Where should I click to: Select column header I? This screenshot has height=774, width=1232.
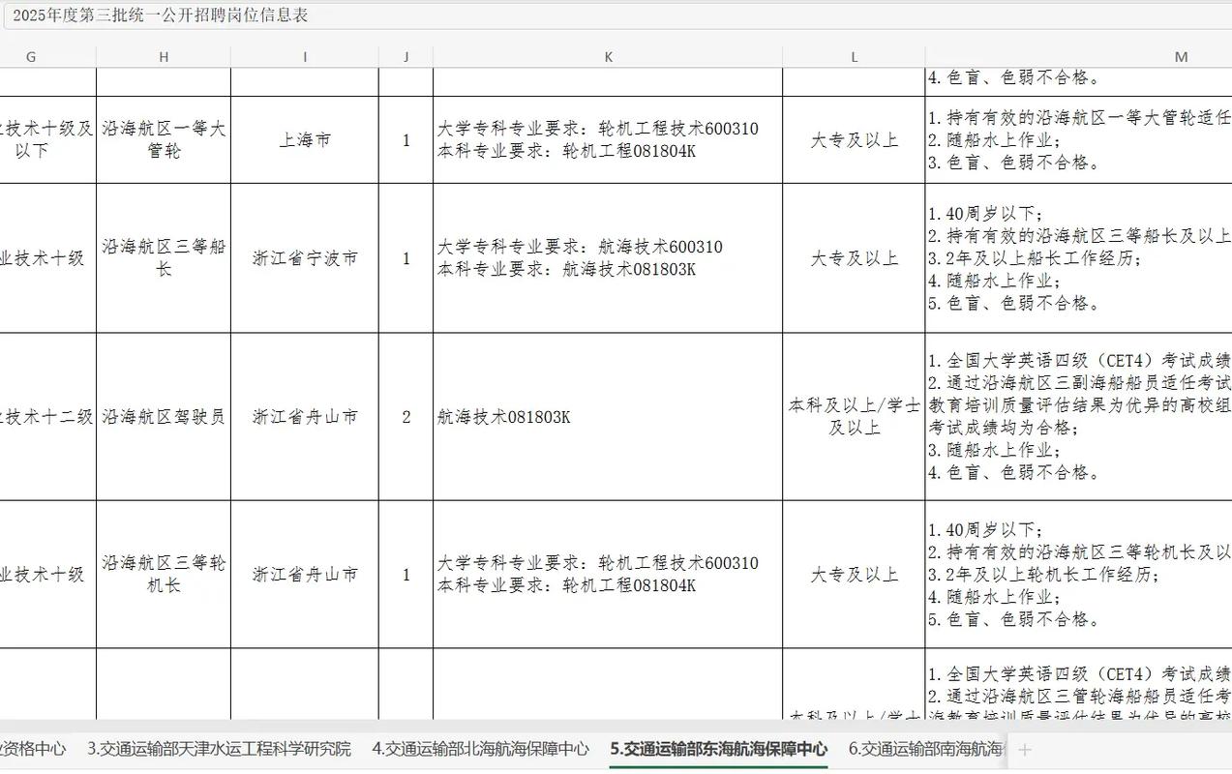coord(304,55)
